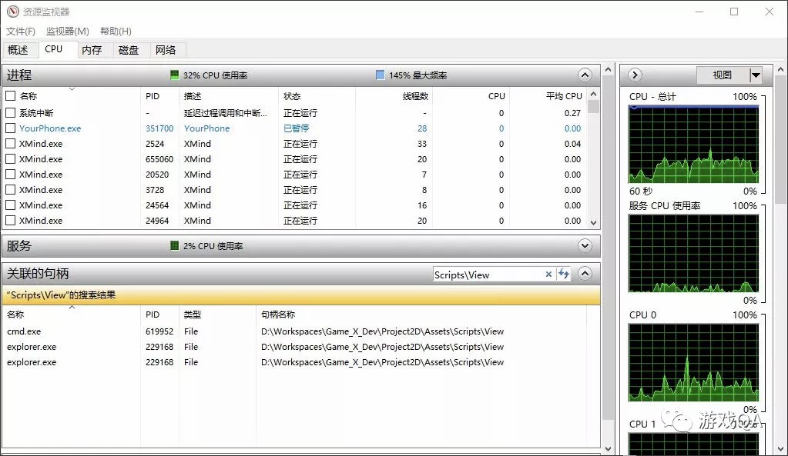Check the XMind.exe checkbox with PID 3728

[10, 190]
